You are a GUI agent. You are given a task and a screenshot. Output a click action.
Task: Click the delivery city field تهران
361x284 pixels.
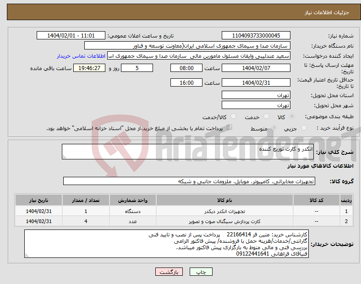[x=256, y=105]
